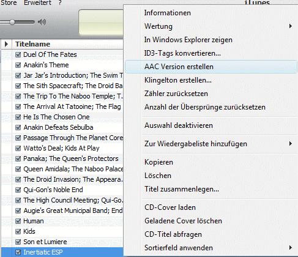Select track Augie's Great Municipal Band
Screen dimensions: 298x257
pos(73,210)
